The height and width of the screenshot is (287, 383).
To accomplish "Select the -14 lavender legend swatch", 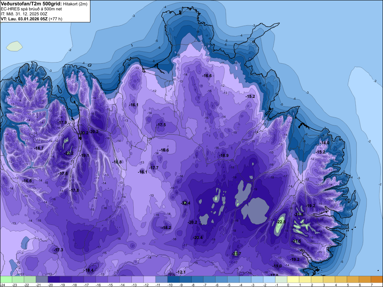I will coord(126,279).
